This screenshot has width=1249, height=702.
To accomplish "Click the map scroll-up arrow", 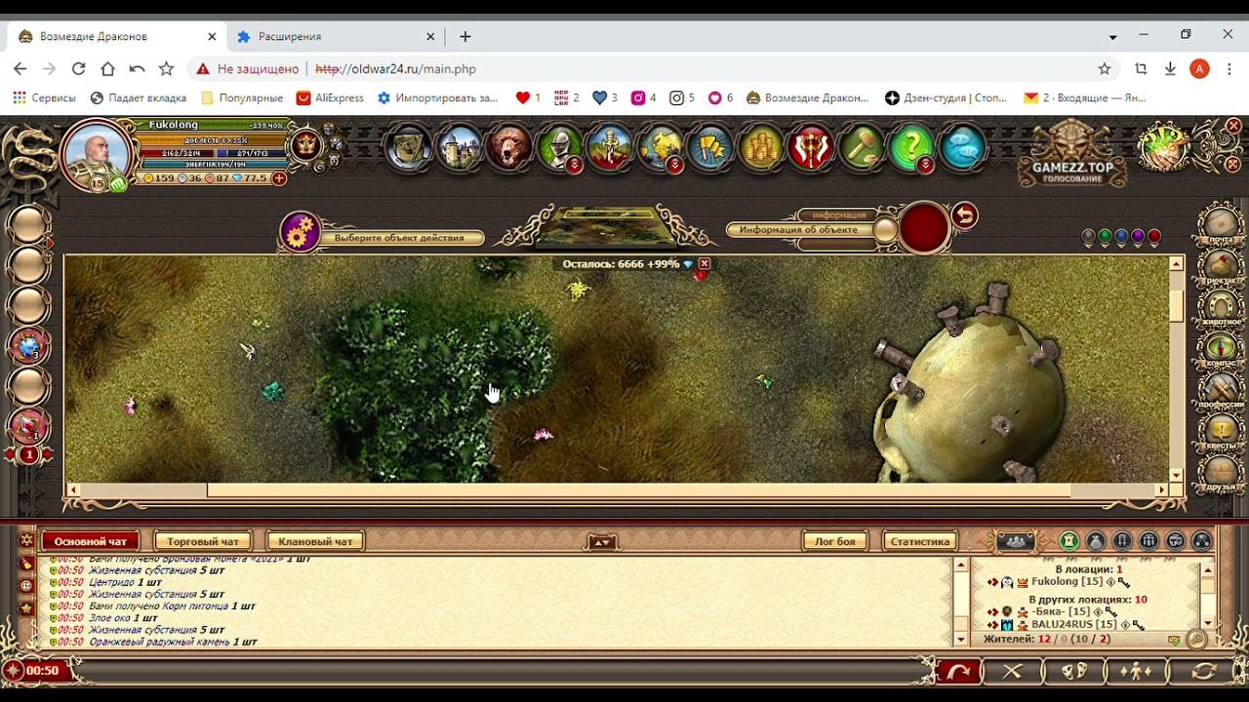I will [x=1177, y=264].
